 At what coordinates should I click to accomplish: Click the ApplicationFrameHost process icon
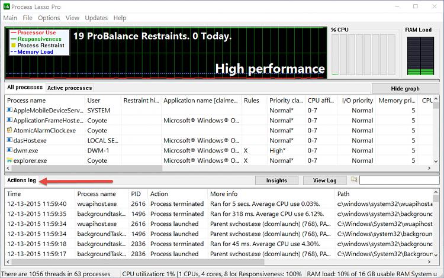tap(9, 120)
